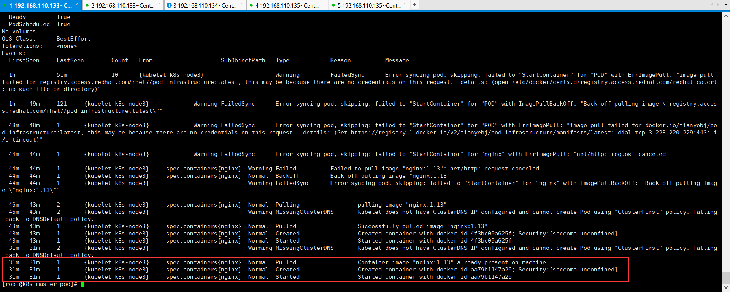The height and width of the screenshot is (292, 730).
Task: Close session tab 3 (192.168.110.134)
Action: pos(241,5)
